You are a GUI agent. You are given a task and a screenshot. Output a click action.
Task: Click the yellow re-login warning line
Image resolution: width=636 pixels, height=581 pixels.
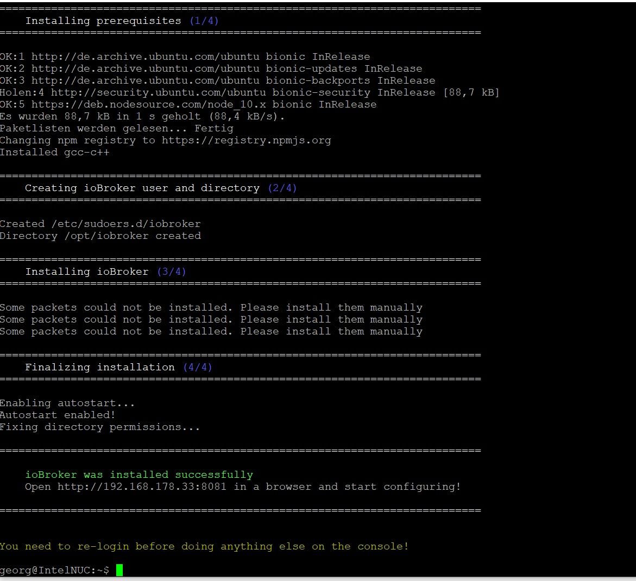click(x=204, y=547)
